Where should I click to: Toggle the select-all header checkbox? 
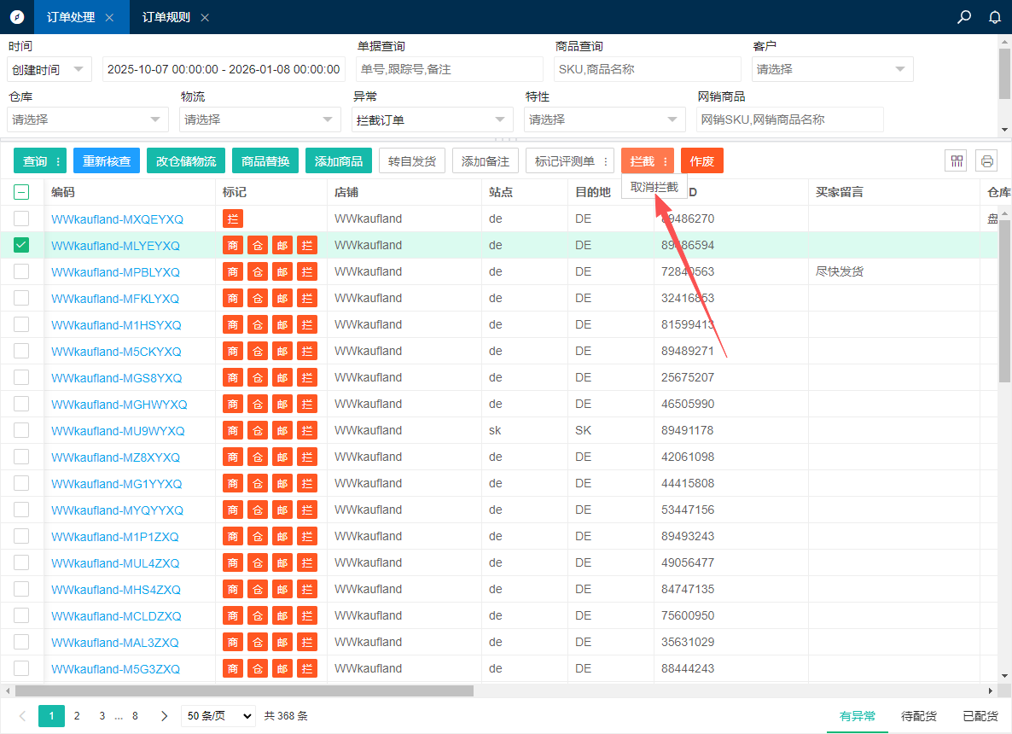pyautogui.click(x=21, y=193)
